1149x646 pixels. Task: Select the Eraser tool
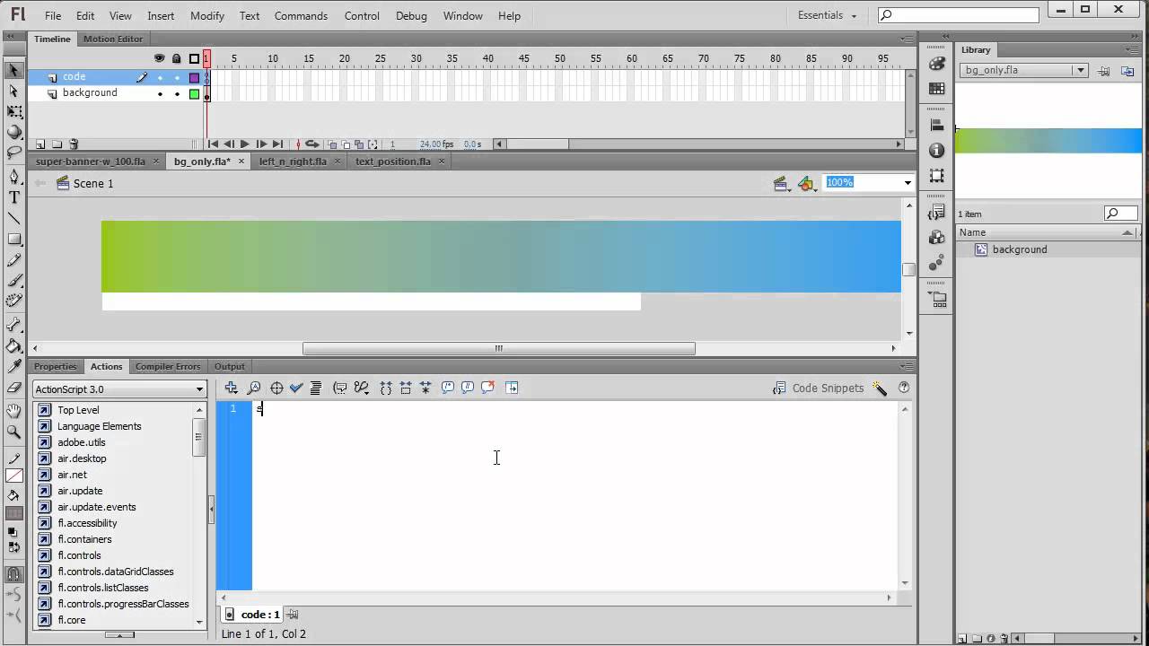pyautogui.click(x=14, y=387)
